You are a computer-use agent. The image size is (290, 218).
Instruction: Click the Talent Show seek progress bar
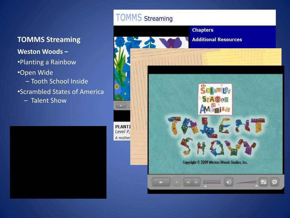212,183
